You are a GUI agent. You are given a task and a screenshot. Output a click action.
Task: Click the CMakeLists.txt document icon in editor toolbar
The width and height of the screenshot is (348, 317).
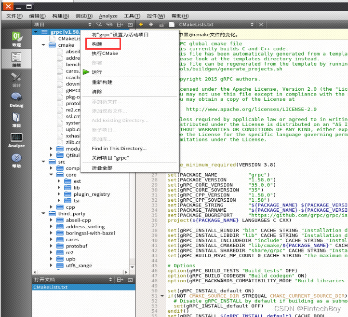pyautogui.click(x=172, y=25)
